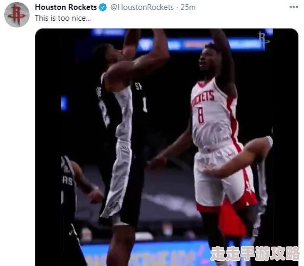Open the Houston Rockets display name link
The height and width of the screenshot is (266, 304).
(x=66, y=7)
